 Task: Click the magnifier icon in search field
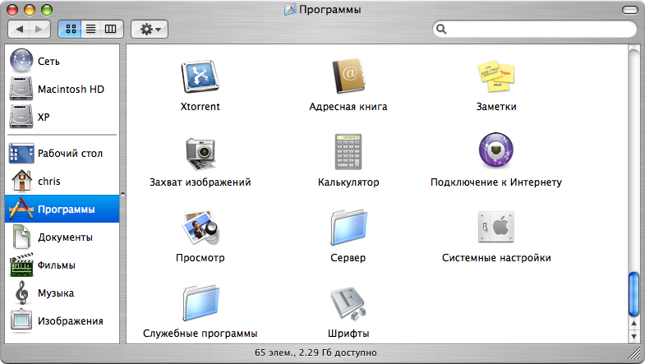point(441,29)
